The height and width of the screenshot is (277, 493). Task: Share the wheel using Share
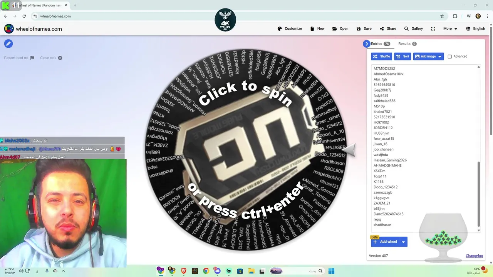point(388,28)
